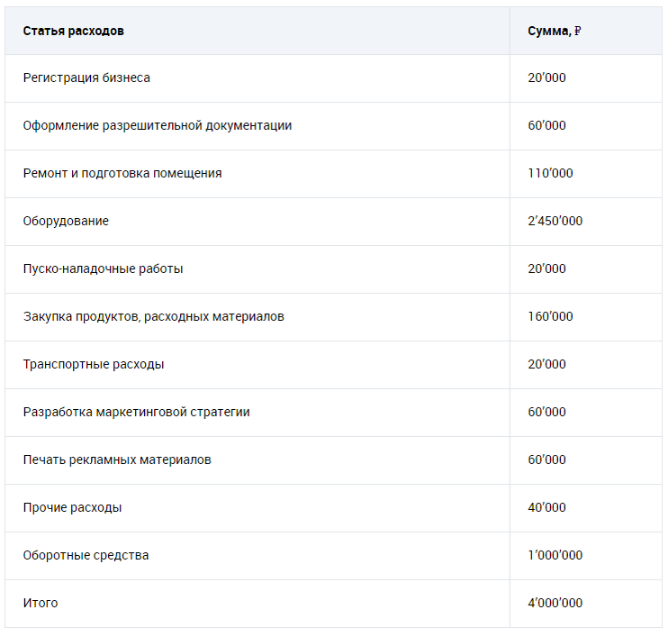Click the 40'000 amount cell
This screenshot has width=668, height=637.
[x=546, y=507]
